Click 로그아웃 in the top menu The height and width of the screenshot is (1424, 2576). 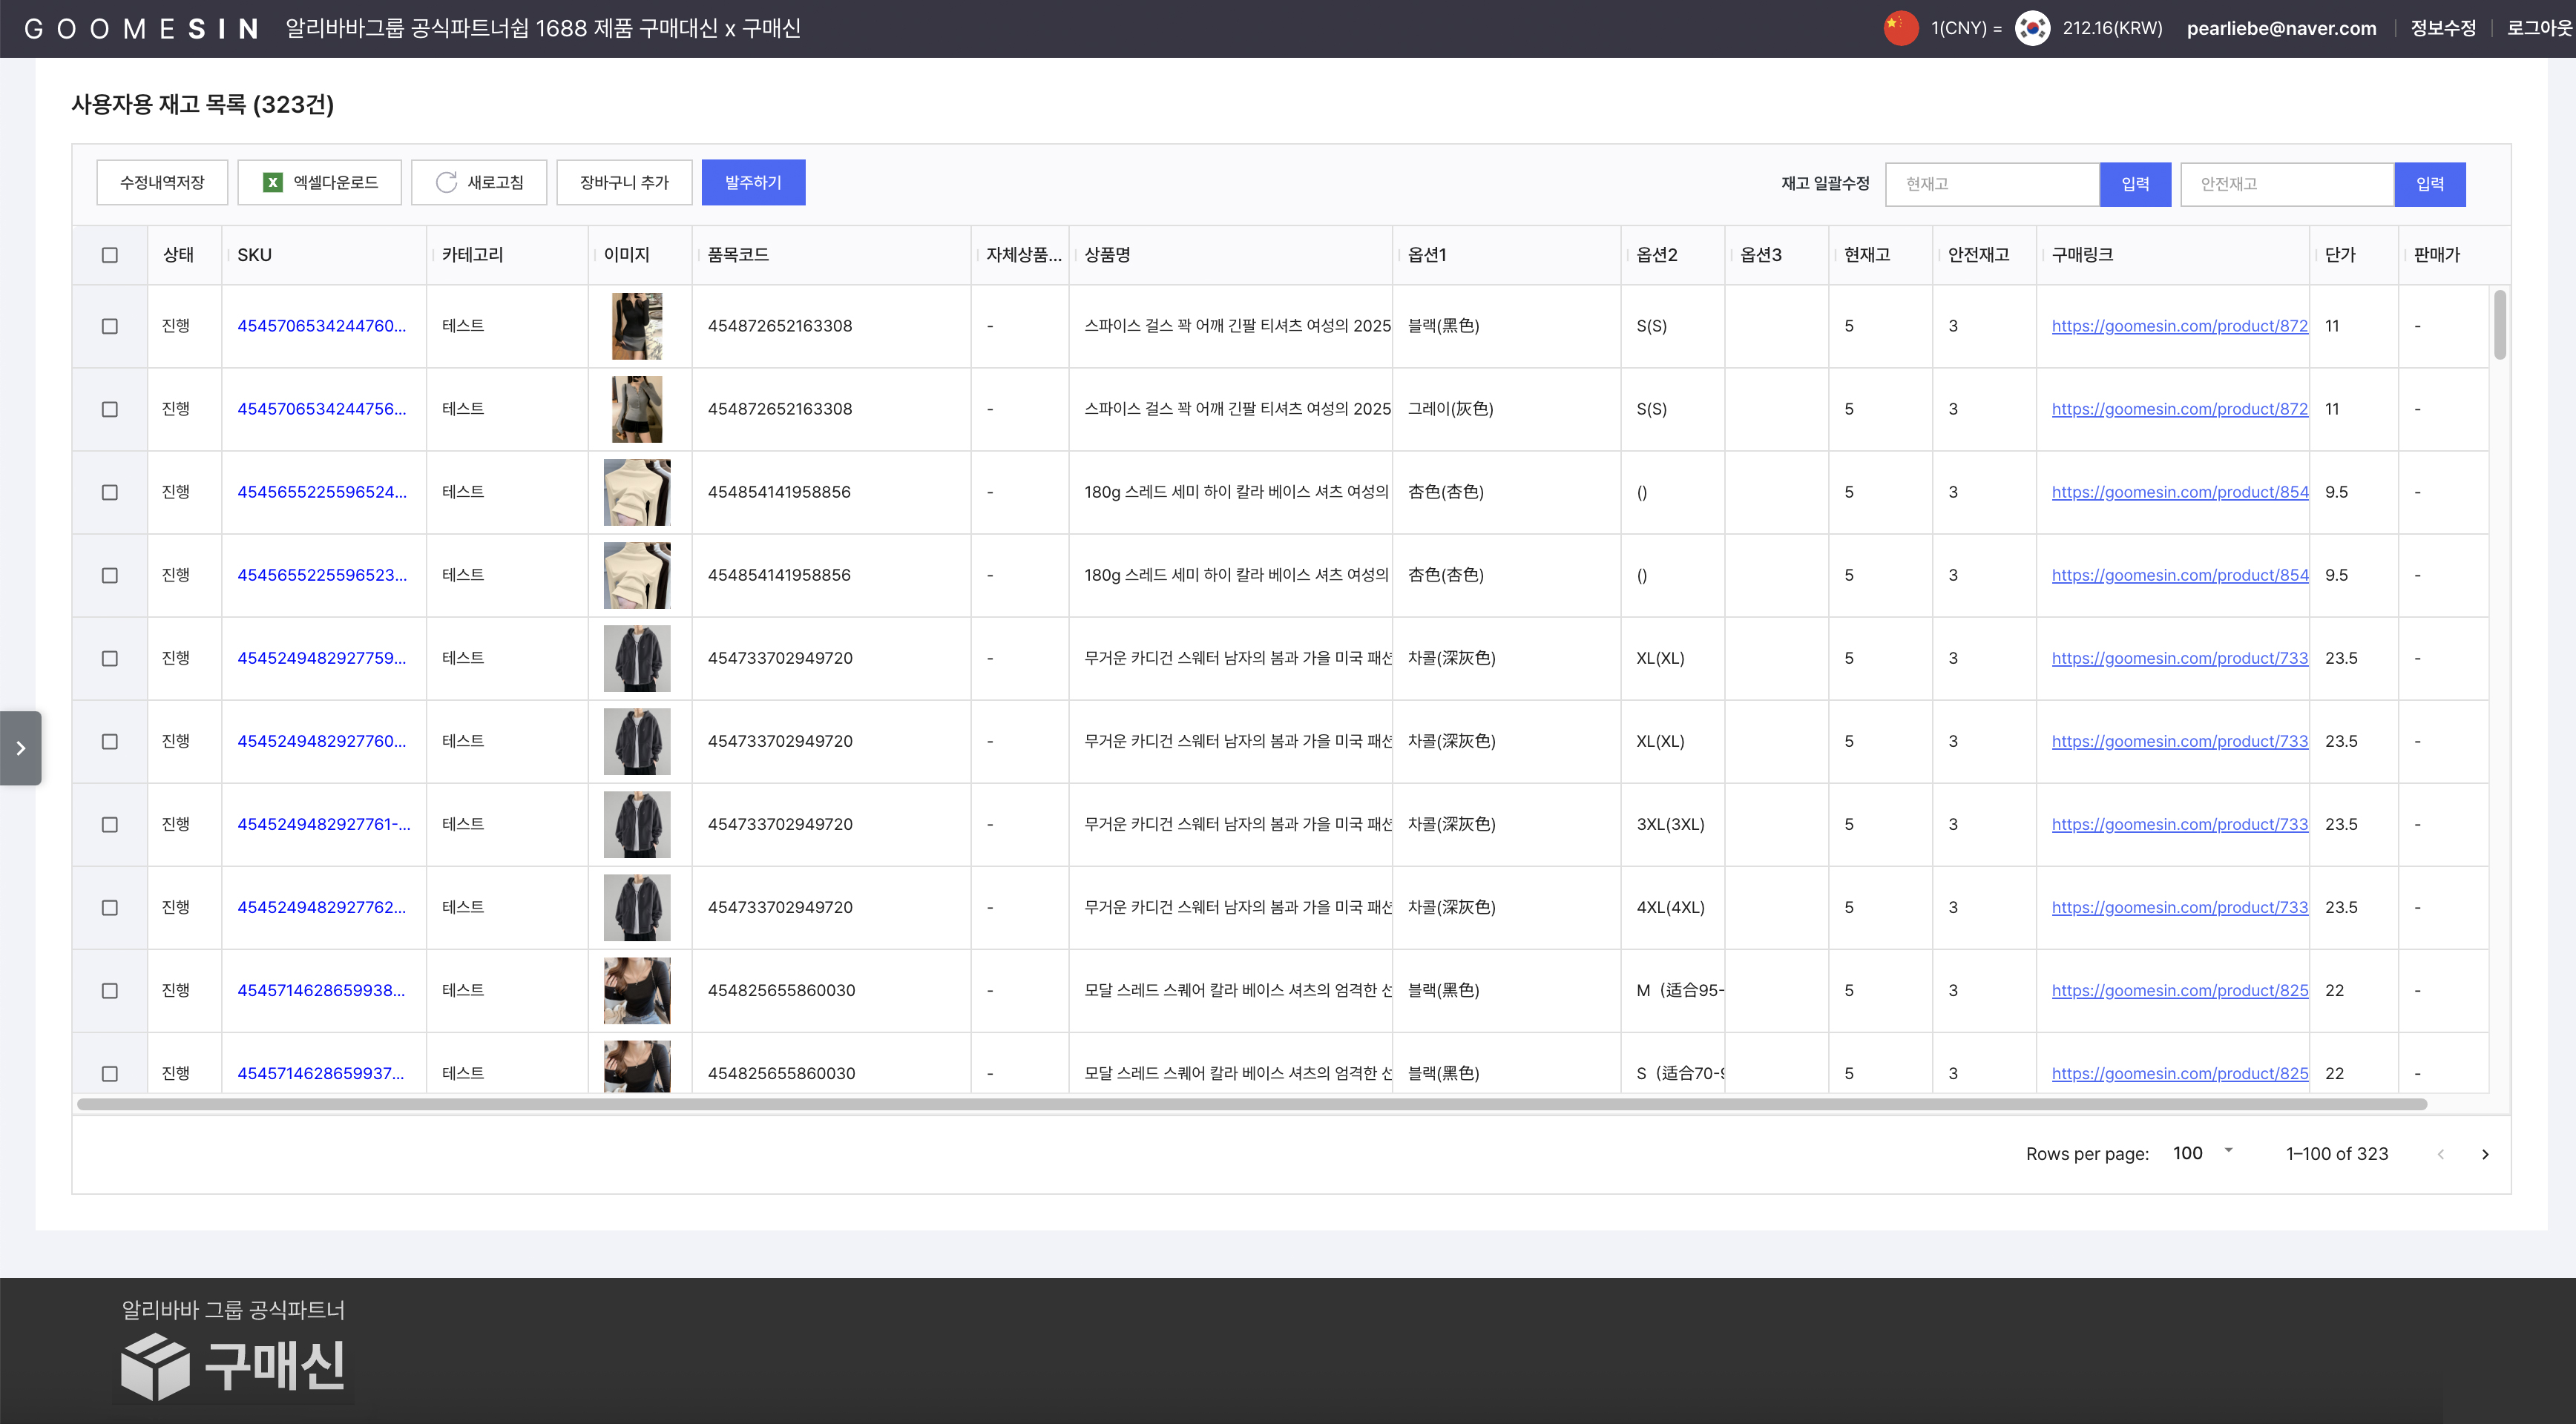tap(2539, 28)
